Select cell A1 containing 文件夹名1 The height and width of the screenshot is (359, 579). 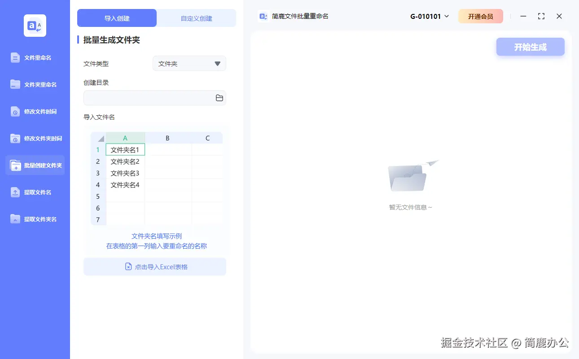pyautogui.click(x=125, y=149)
